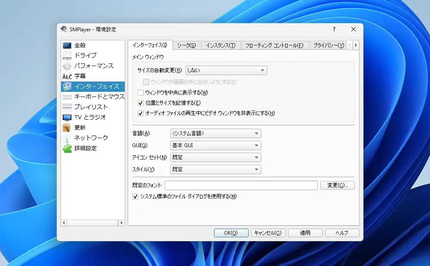Viewport: 430px width, 266px height.
Task: Select the ドライブ (Drives) section icon
Action: 68,54
